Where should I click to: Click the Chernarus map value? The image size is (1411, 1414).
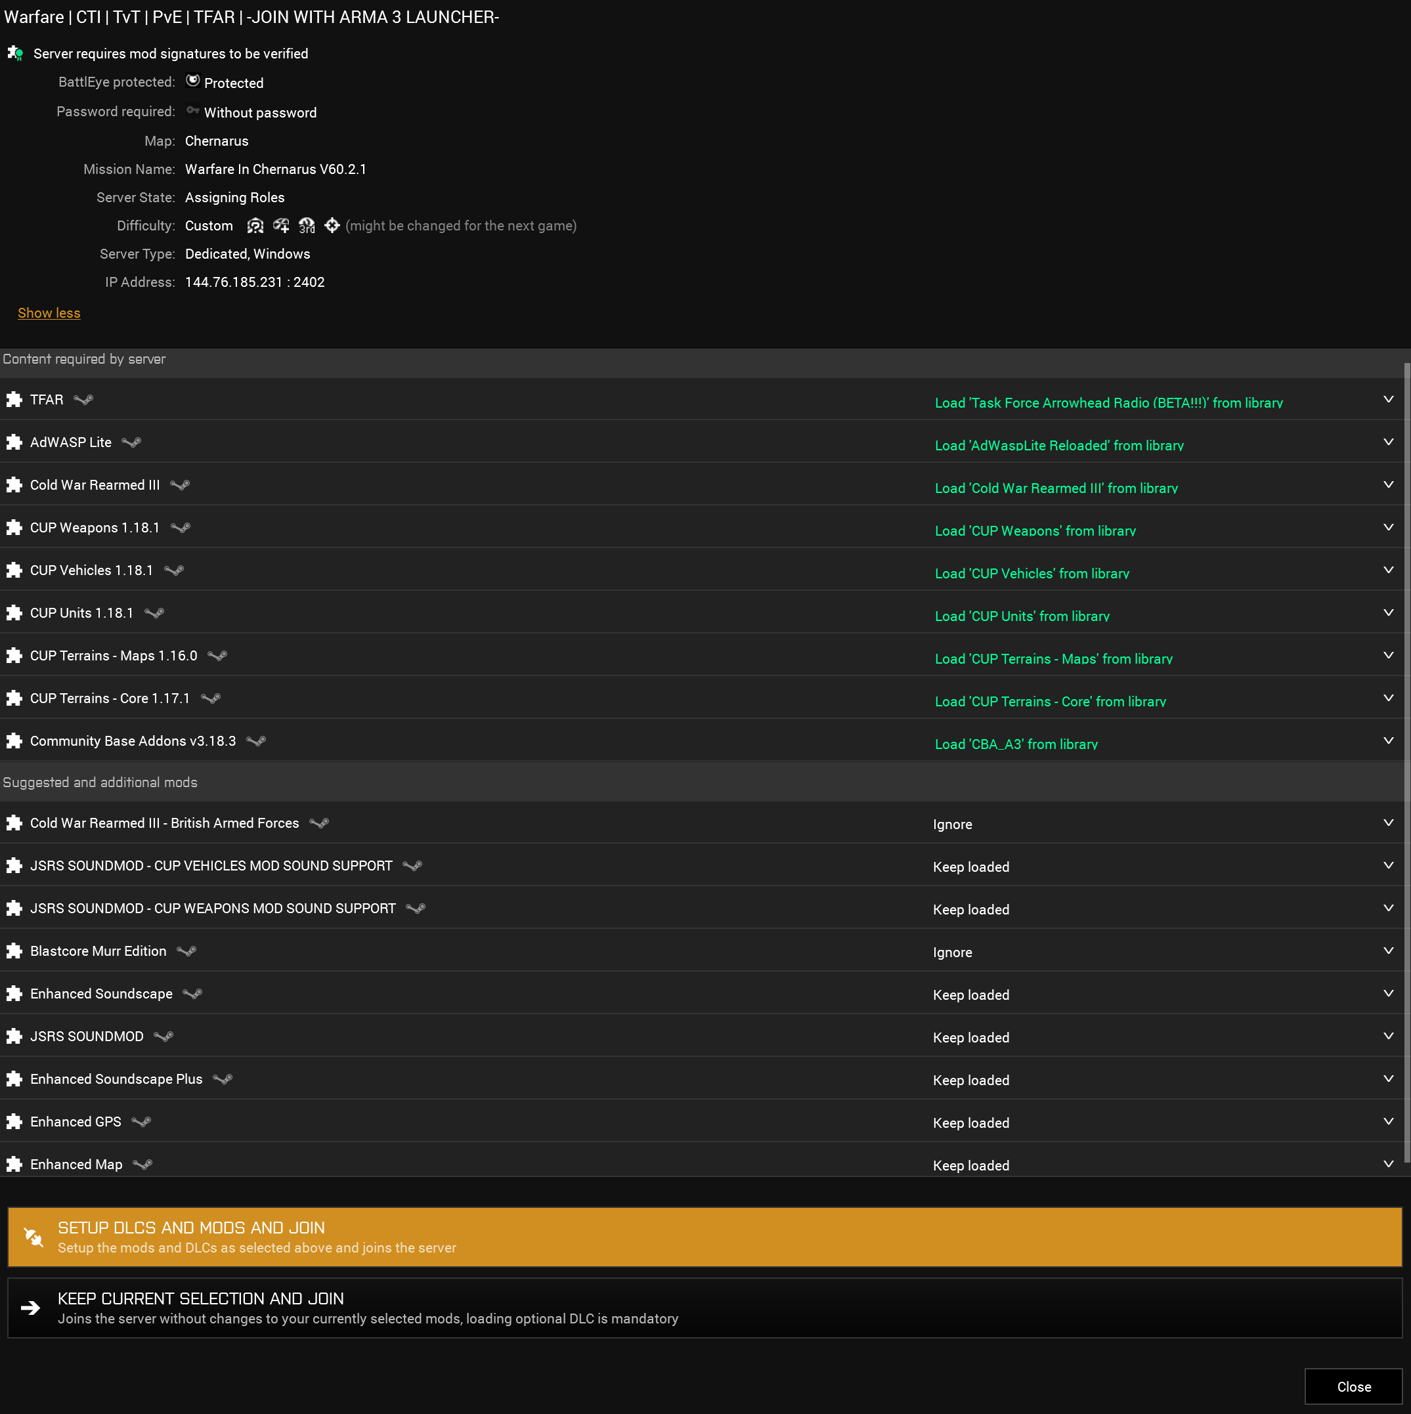click(x=217, y=141)
